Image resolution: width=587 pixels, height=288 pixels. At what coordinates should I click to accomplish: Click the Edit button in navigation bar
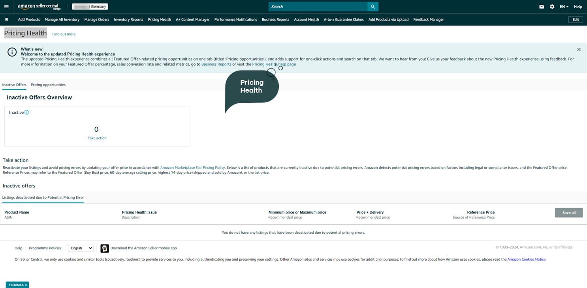(576, 19)
